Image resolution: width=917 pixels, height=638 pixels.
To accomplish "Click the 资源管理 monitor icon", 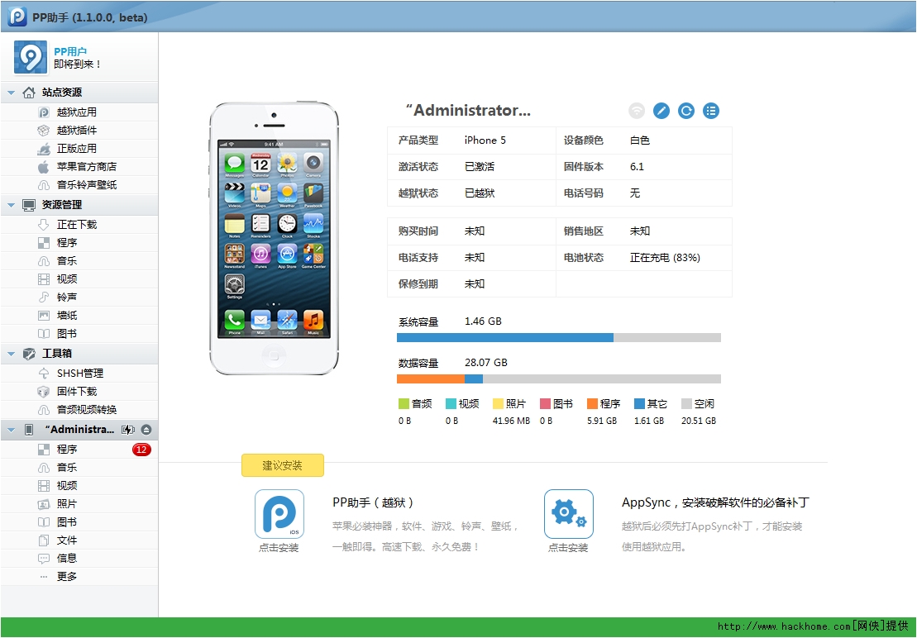I will click(x=29, y=205).
